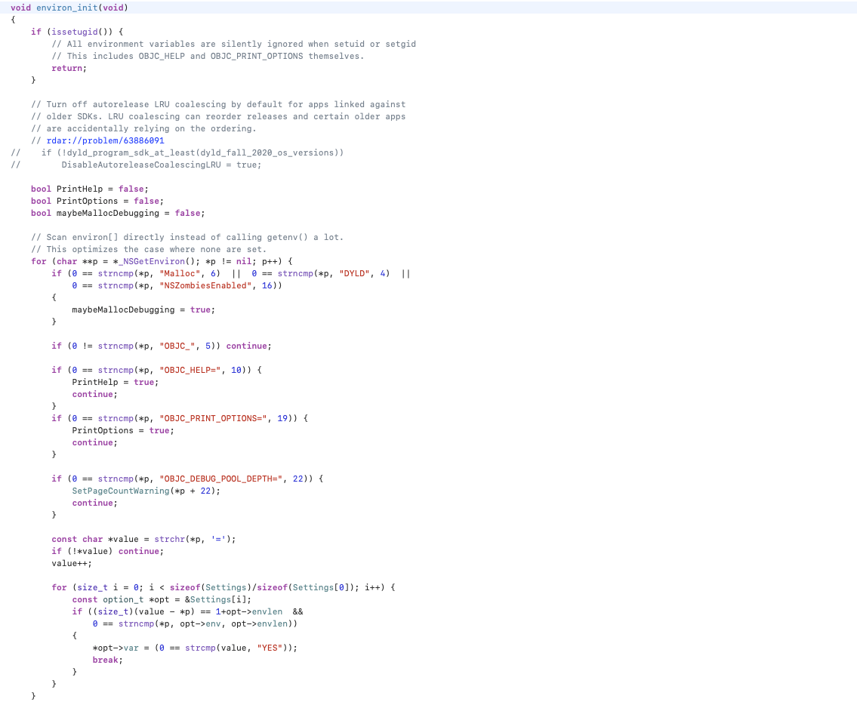
Task: Select the issetugid() call
Action: pyautogui.click(x=82, y=32)
